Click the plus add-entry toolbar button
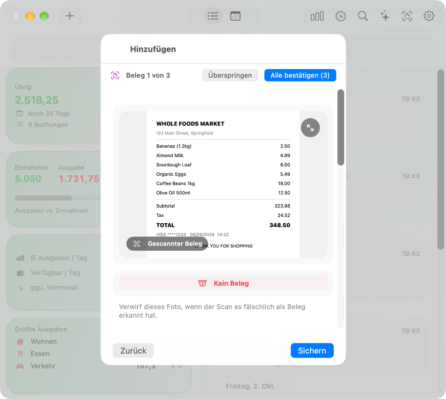 70,16
